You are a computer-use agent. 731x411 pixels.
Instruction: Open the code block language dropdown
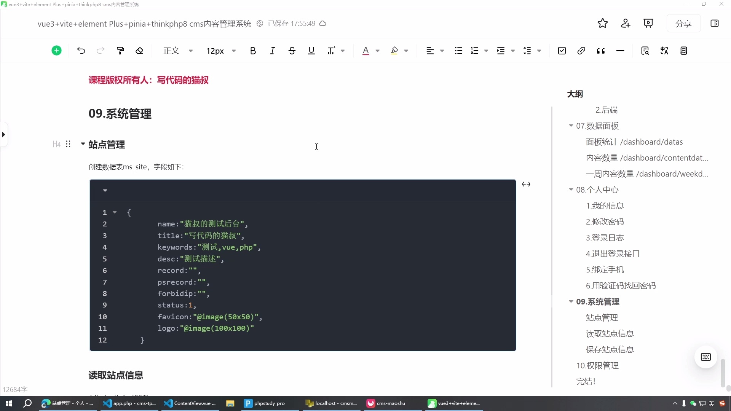[105, 190]
